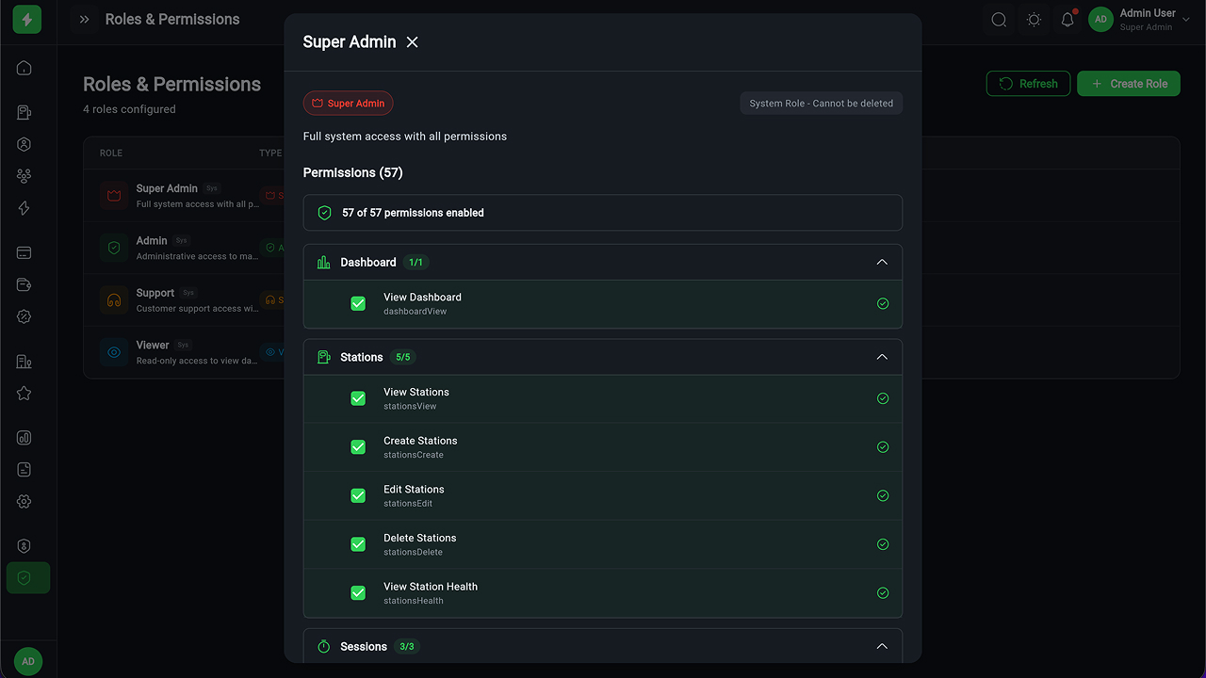Viewport: 1206px width, 678px height.
Task: Open the star icon in sidebar
Action: point(24,394)
